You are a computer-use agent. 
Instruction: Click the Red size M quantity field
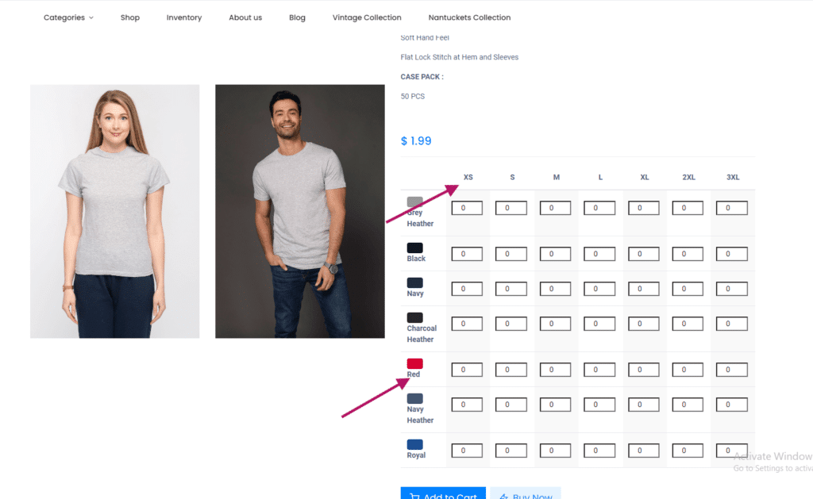(x=555, y=370)
